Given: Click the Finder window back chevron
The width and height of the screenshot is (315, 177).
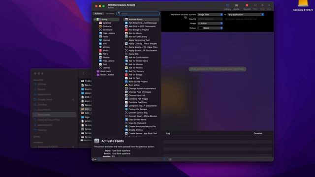Looking at the screenshot, I should tap(84, 73).
